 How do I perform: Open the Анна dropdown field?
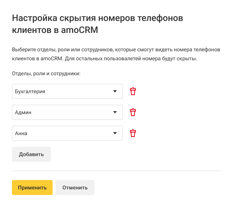tap(67, 133)
